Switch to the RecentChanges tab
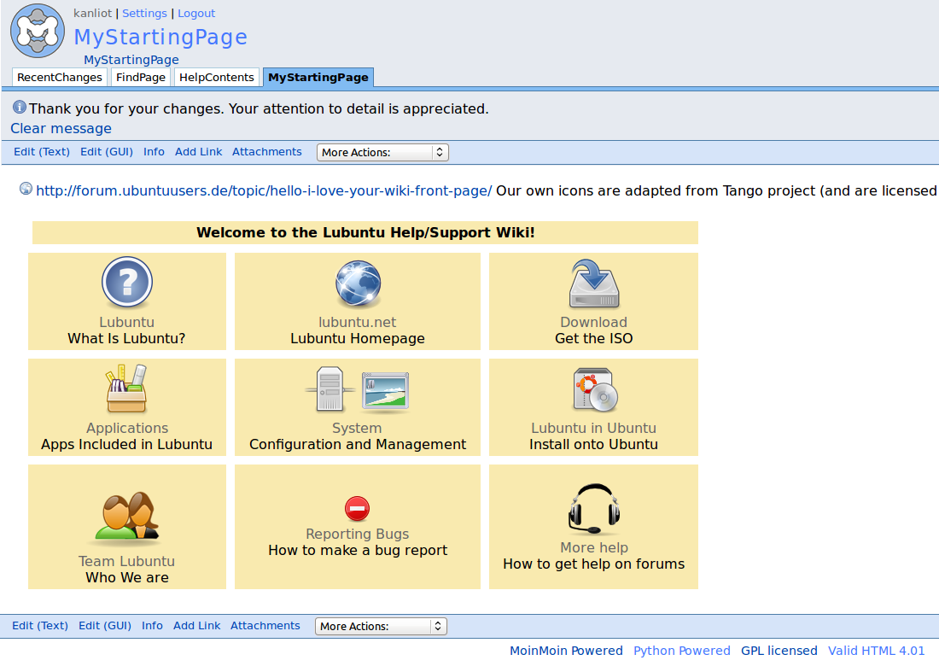 click(x=60, y=78)
